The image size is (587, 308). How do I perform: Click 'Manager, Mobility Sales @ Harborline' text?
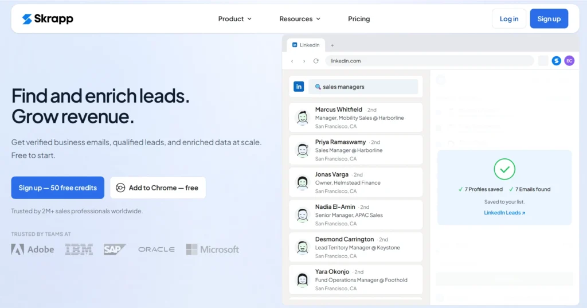pos(359,118)
